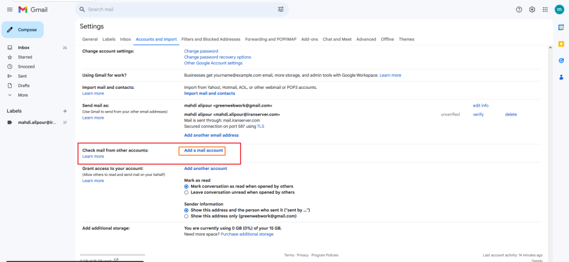Open Google Keep in side panel
569x262 pixels.
coord(561,44)
